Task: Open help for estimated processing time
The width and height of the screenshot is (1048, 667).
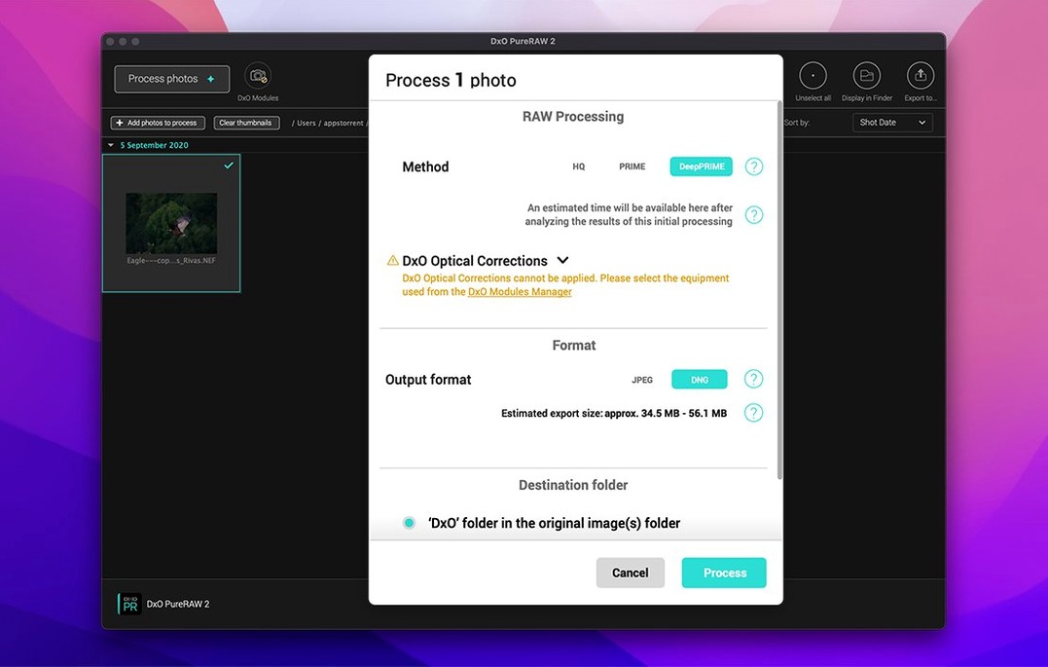Action: tap(754, 215)
